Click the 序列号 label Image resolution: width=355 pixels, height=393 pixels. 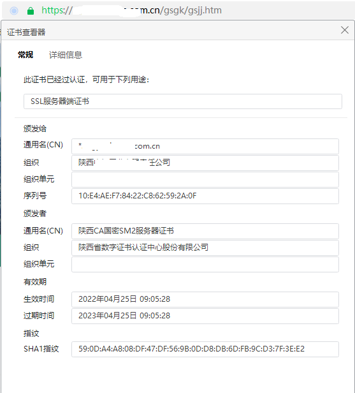[35, 195]
